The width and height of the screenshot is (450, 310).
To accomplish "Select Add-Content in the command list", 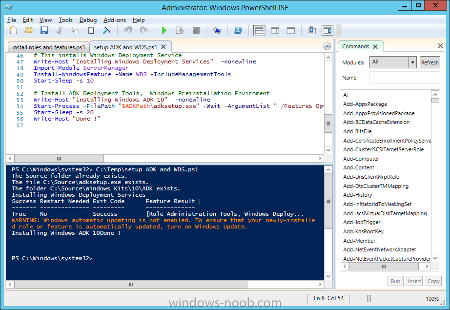I will pyautogui.click(x=359, y=167).
